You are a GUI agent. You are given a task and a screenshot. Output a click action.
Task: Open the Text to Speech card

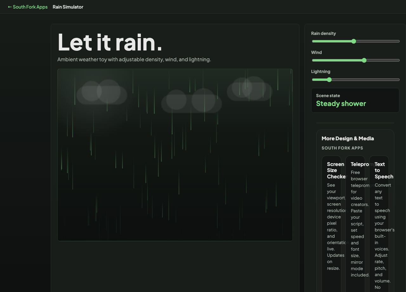379,224
